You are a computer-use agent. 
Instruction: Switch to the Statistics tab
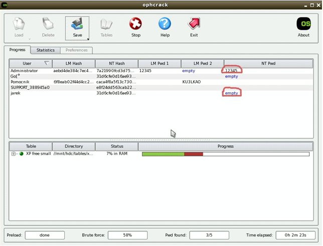click(46, 50)
